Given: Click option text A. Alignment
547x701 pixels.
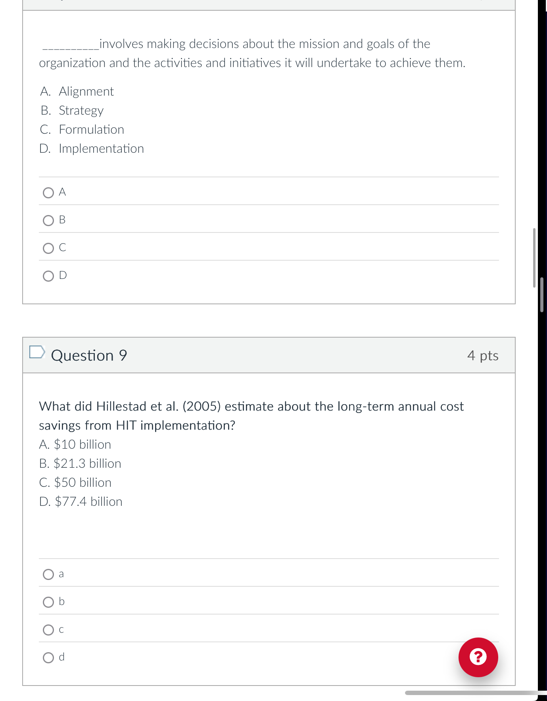Looking at the screenshot, I should pos(77,91).
